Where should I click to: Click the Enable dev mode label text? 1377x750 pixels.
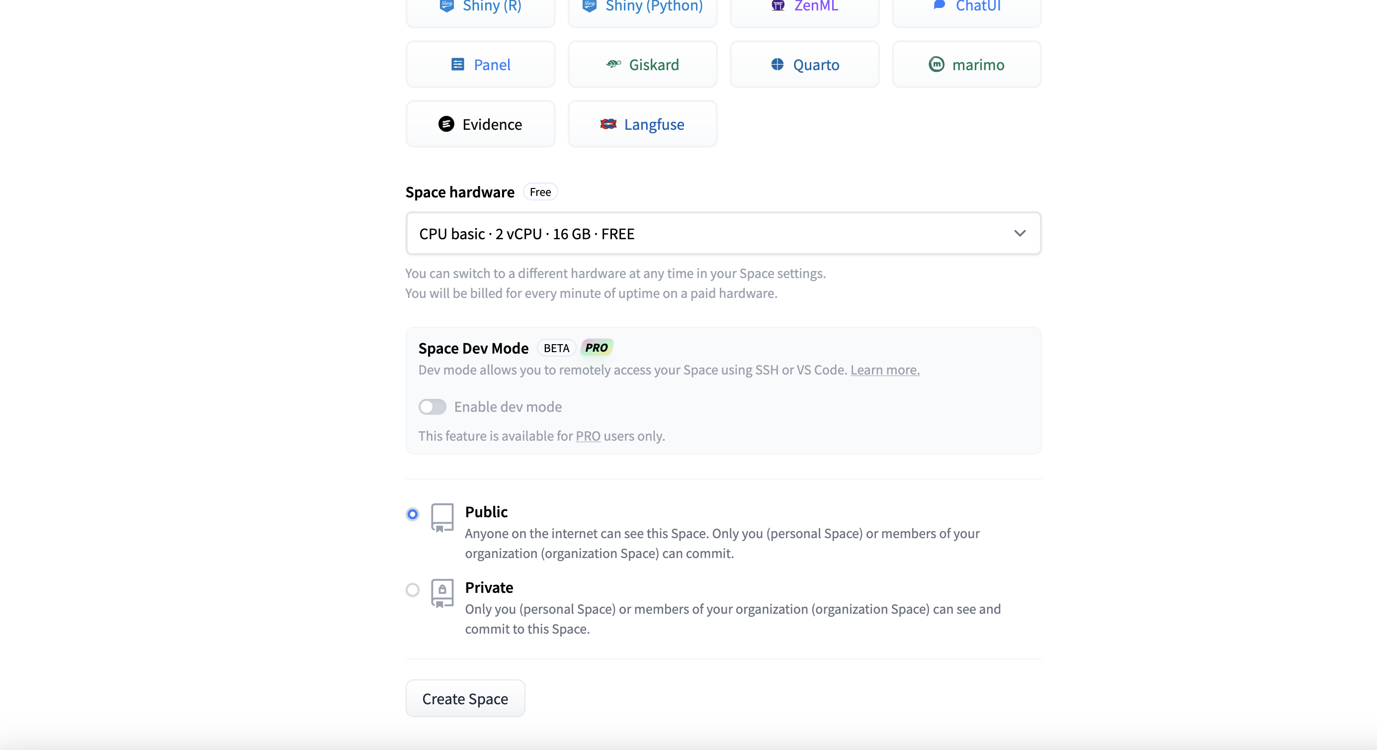click(x=508, y=406)
